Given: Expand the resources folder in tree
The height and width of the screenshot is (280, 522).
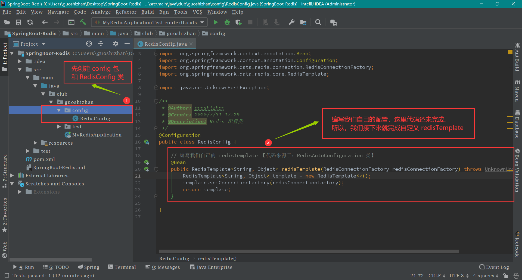Looking at the screenshot, I should click(35, 143).
